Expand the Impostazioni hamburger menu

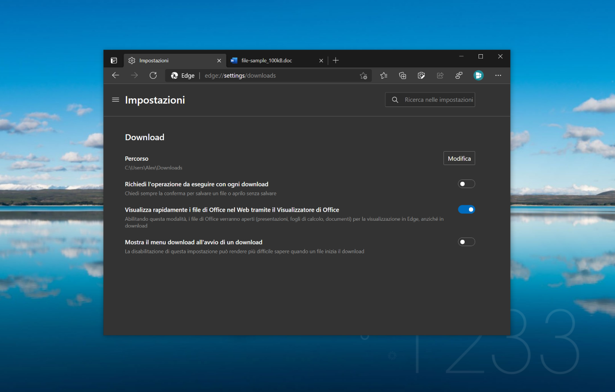(x=115, y=100)
